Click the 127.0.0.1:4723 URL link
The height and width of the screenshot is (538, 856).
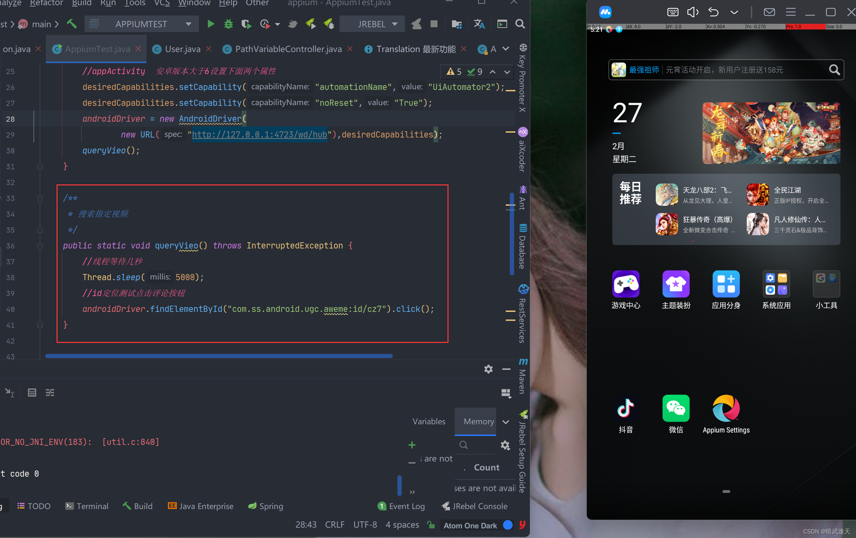(x=259, y=135)
